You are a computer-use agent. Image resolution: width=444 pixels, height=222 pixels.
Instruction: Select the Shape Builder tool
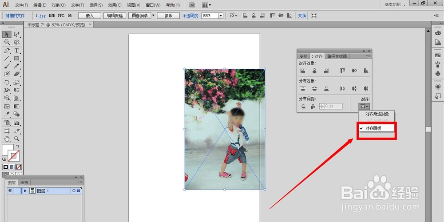click(x=7, y=98)
